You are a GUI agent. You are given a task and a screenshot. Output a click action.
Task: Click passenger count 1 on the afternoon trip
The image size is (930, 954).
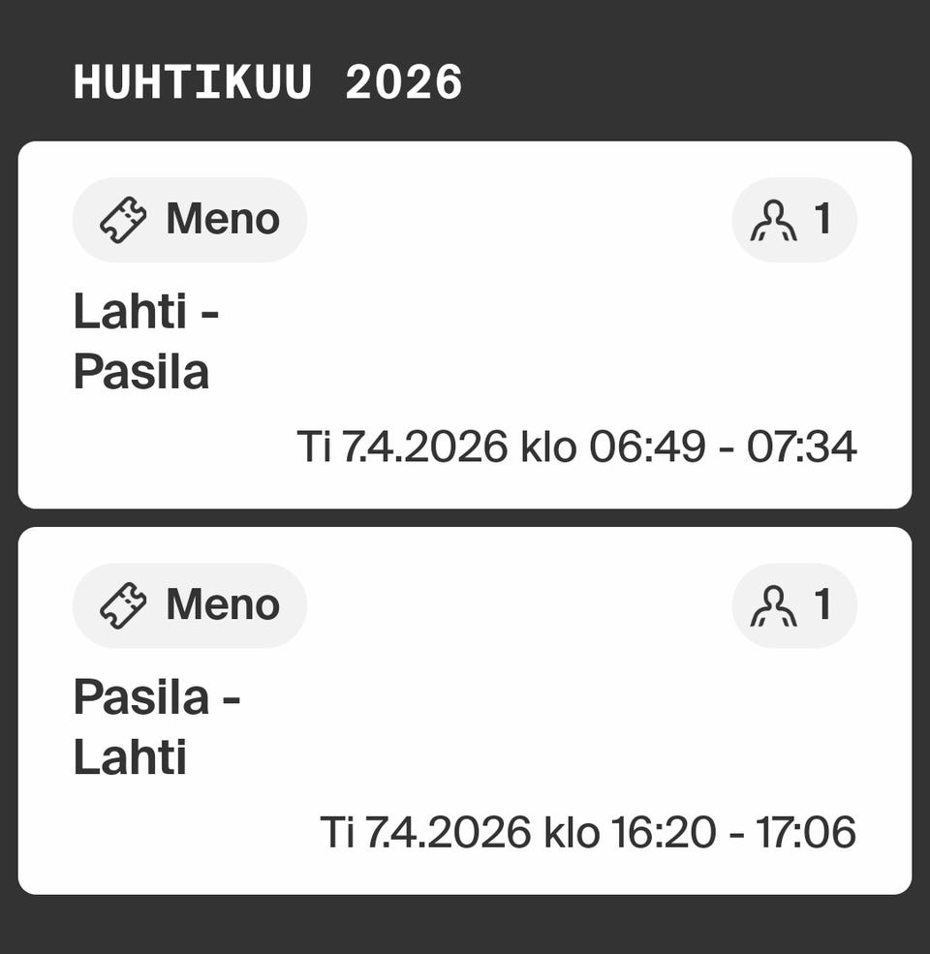[822, 605]
